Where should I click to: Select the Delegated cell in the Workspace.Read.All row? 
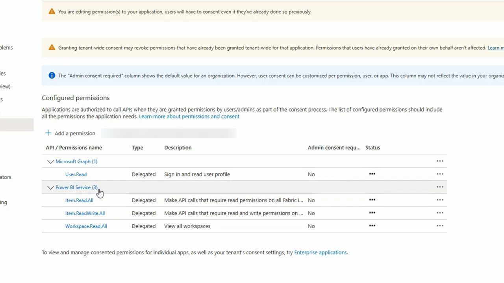point(144,226)
